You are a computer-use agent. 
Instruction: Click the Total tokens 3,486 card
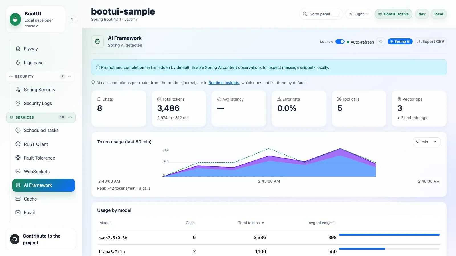[x=179, y=108]
